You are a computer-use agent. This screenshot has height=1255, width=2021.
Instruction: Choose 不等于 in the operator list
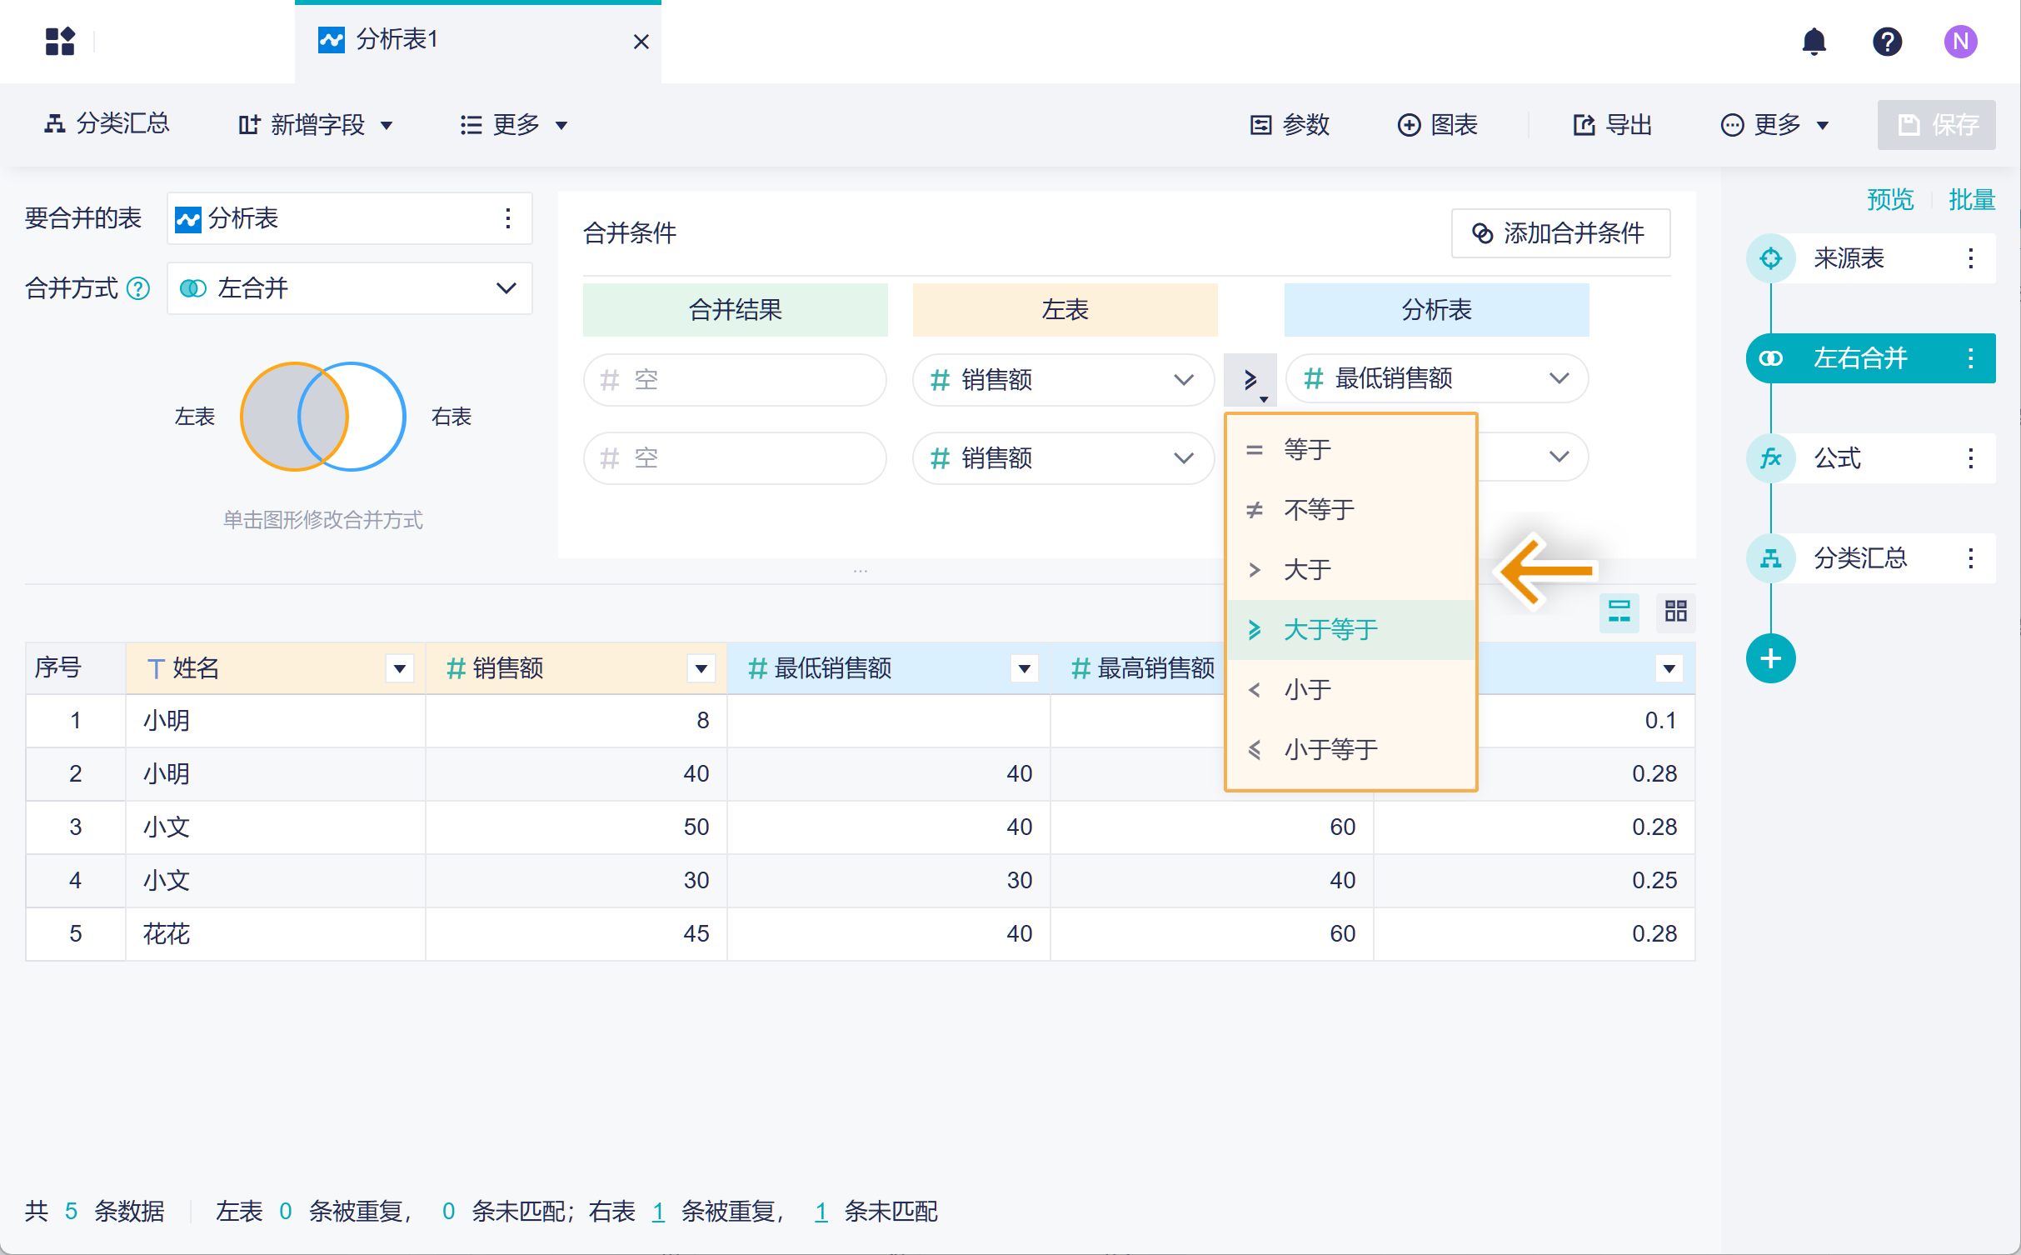(1319, 510)
